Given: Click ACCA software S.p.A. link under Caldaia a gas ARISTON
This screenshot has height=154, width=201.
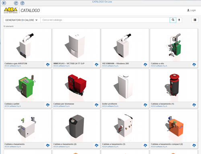Looking at the screenshot, I should click(13, 66).
